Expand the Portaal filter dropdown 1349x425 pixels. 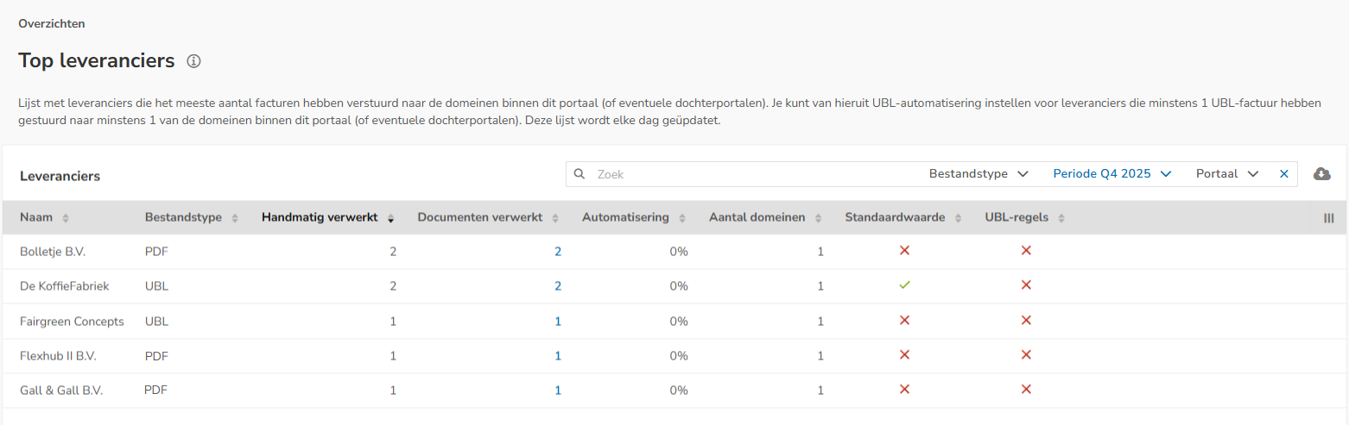(x=1227, y=174)
